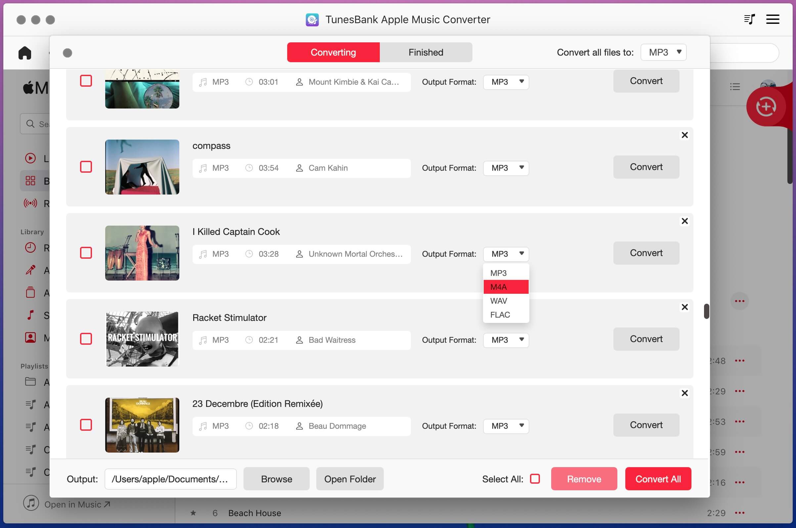
Task: Click the Open Folder button
Action: coord(350,479)
